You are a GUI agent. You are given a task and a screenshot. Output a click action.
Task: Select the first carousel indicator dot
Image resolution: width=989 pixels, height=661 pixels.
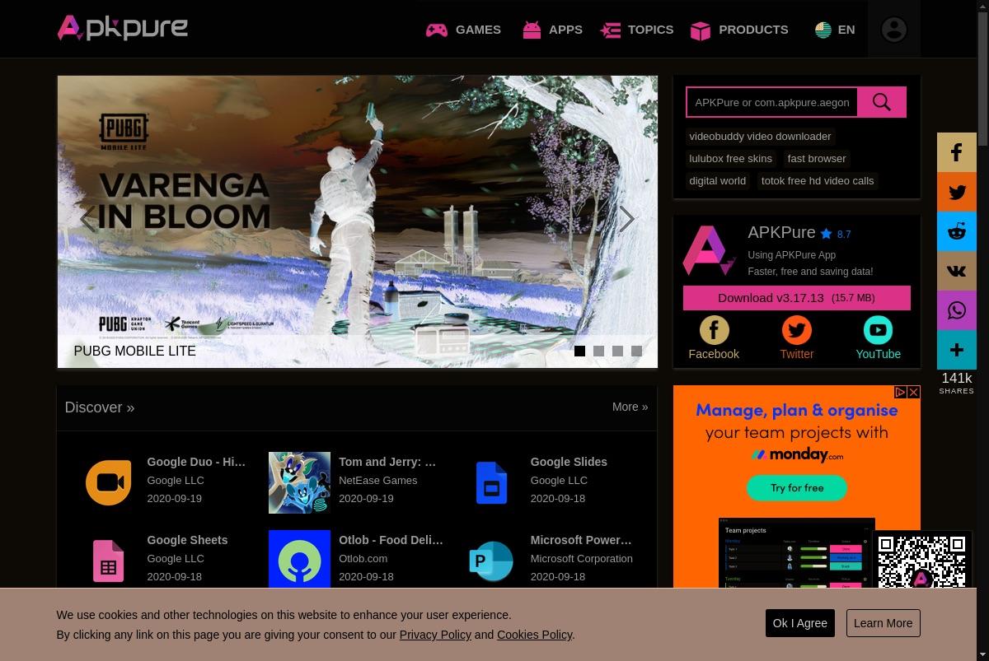point(579,351)
